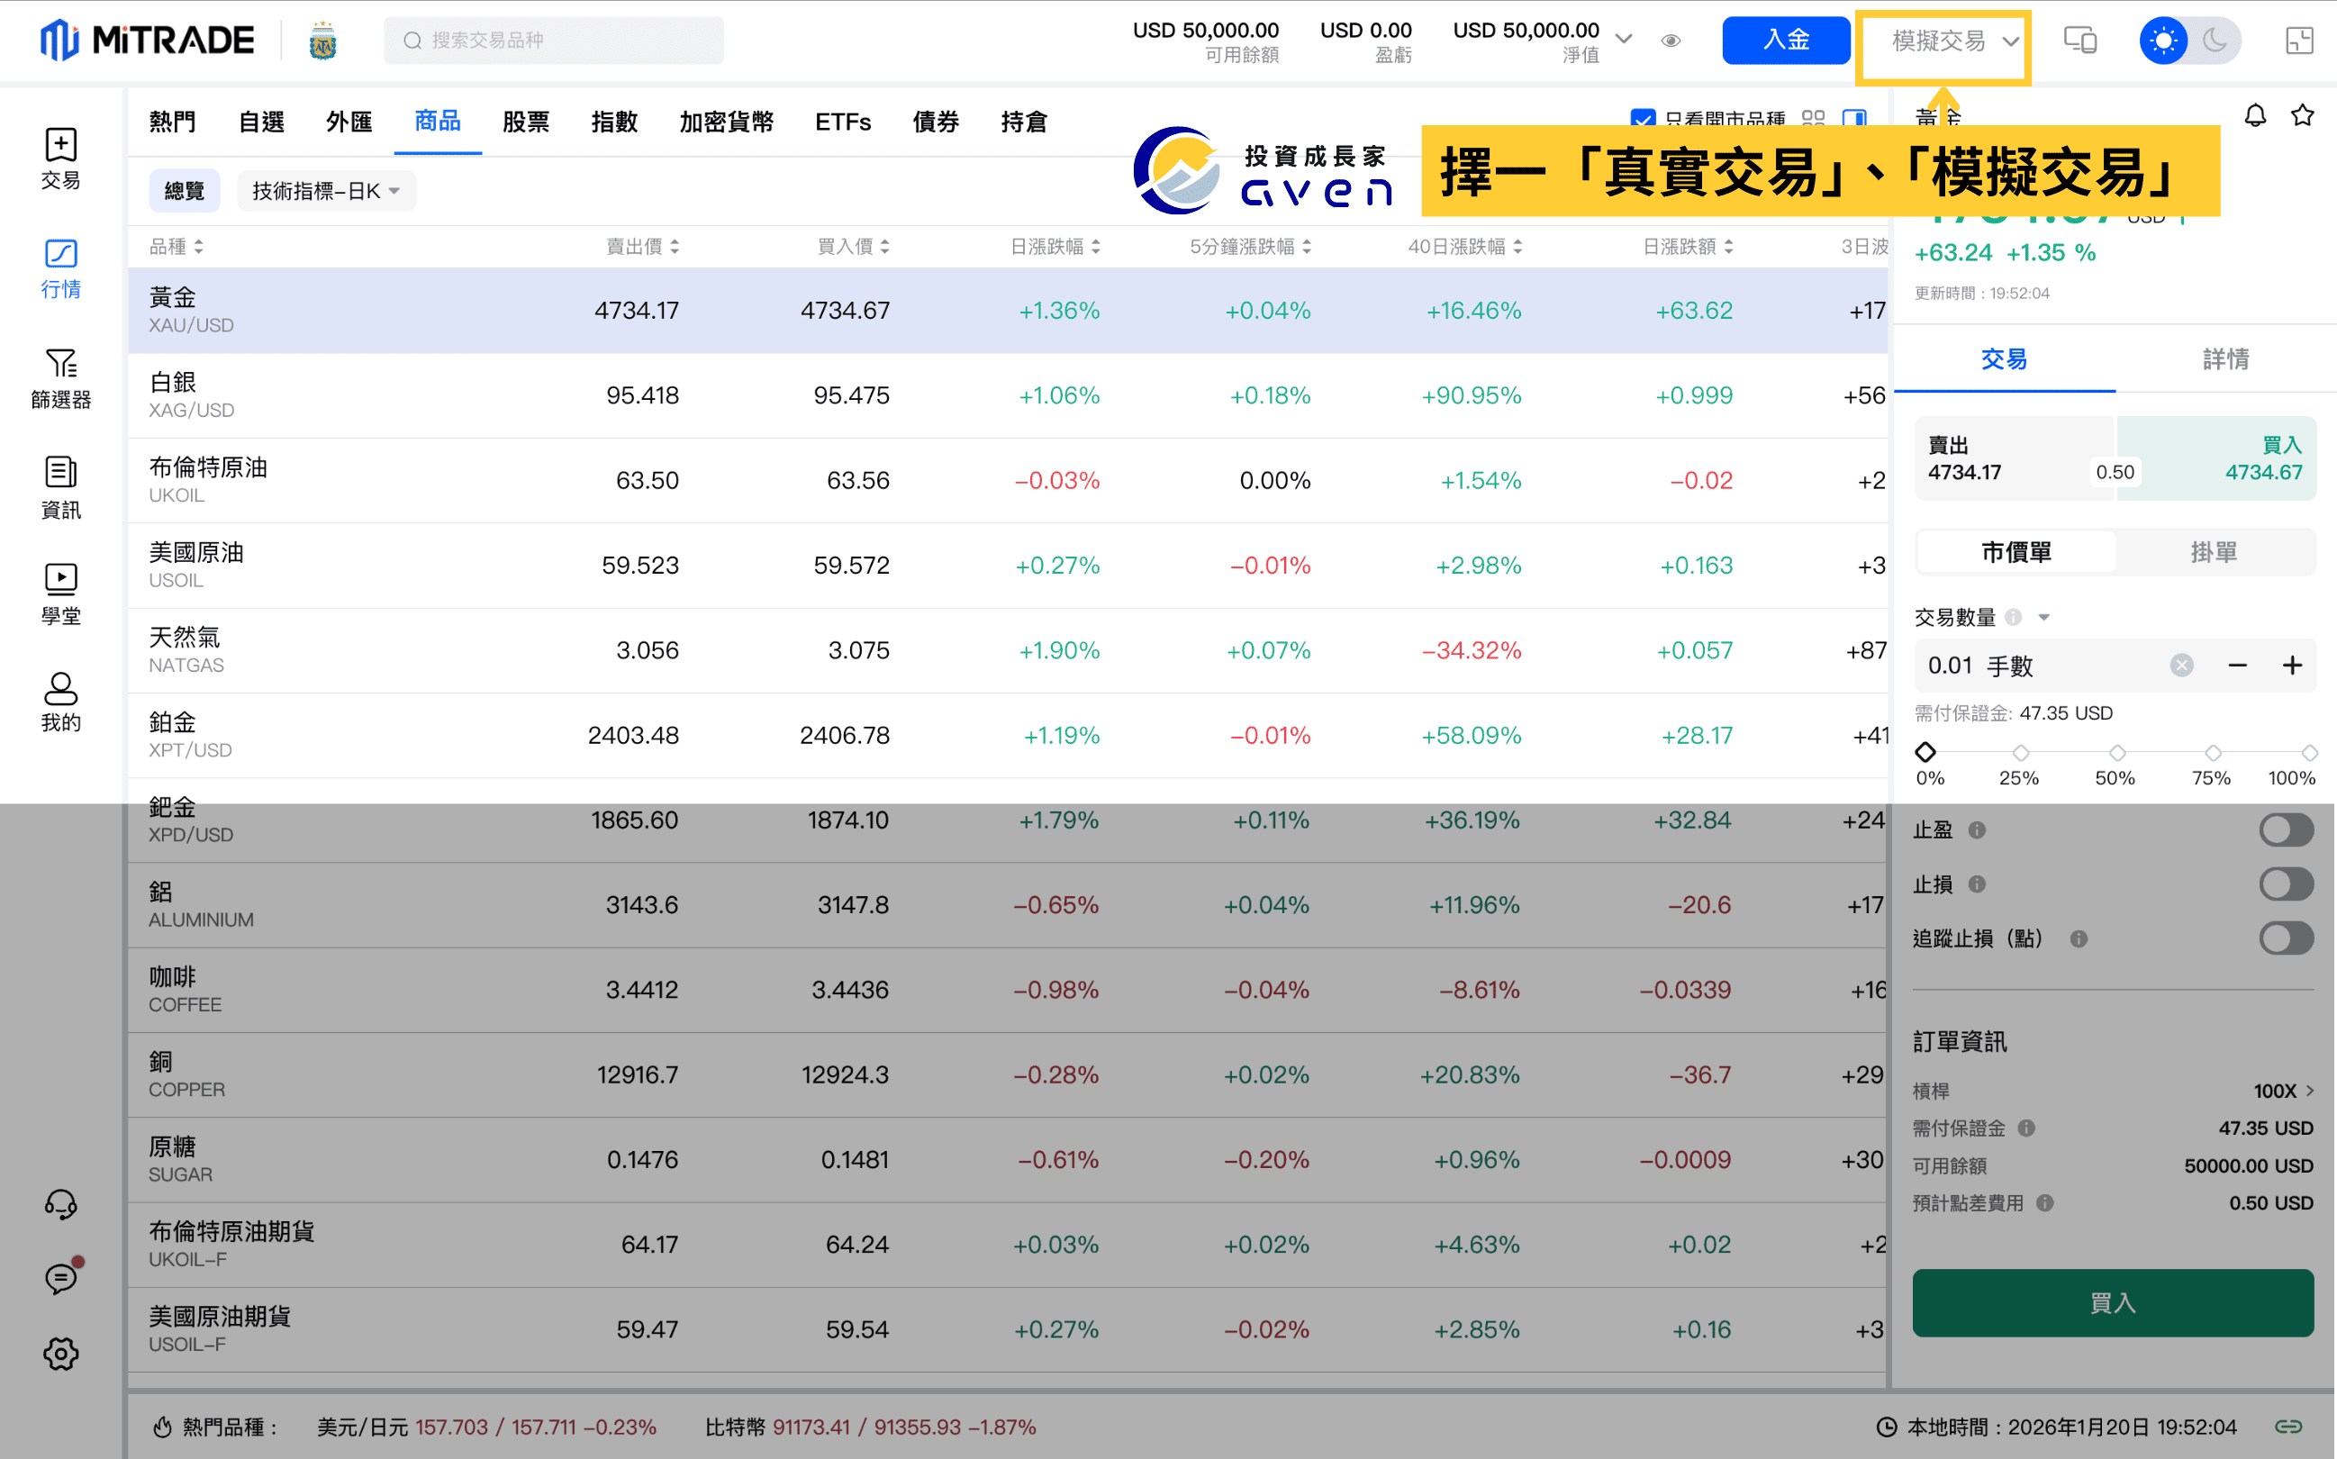Open the 技術指標-日K dropdown
2337x1459 pixels.
pyautogui.click(x=326, y=190)
